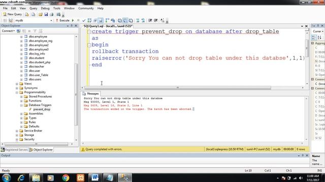Click the Save disk icon
325x182 pixels.
pyautogui.click(x=46, y=14)
